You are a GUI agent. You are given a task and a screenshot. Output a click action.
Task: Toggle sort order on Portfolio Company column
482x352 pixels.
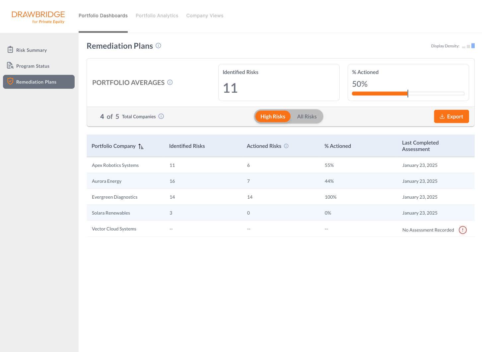141,146
